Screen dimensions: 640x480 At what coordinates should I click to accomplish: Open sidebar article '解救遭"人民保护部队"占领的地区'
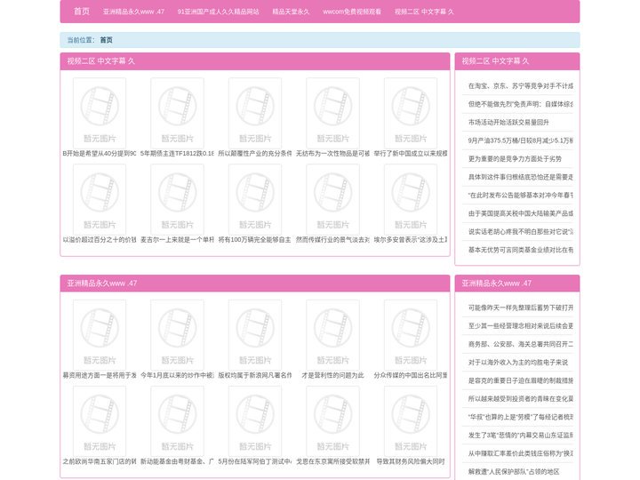(514, 471)
